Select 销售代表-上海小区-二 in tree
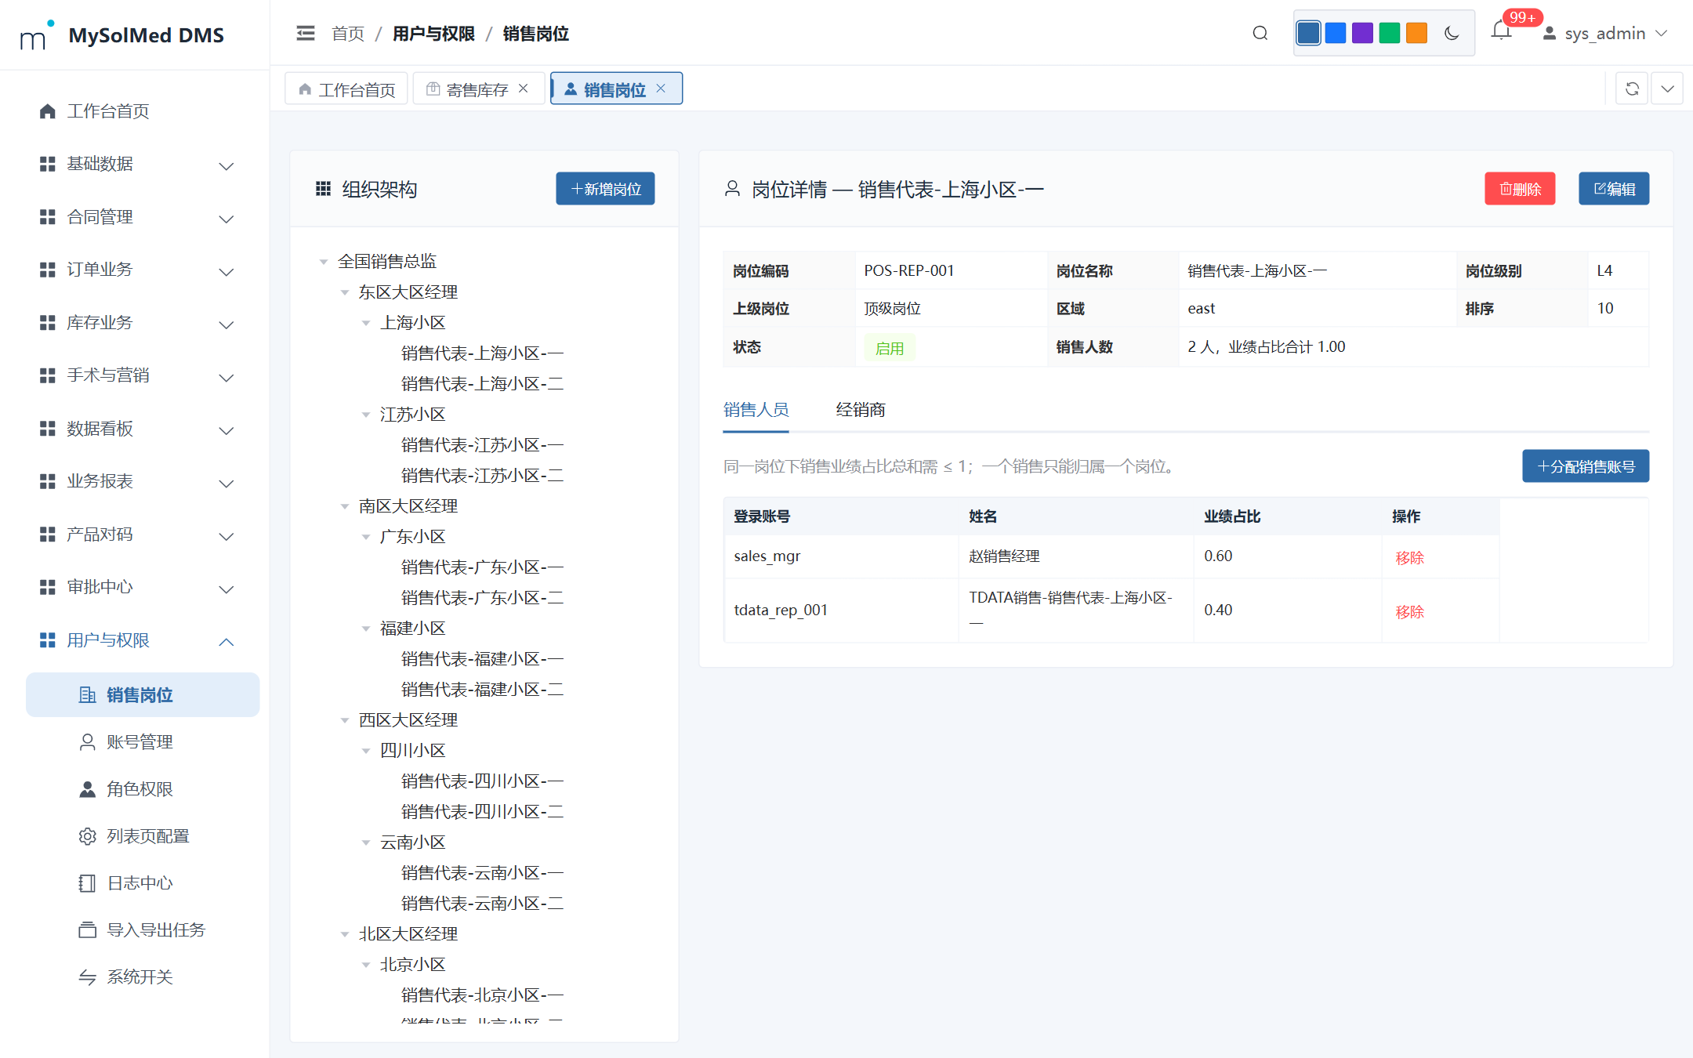1693x1058 pixels. tap(482, 384)
